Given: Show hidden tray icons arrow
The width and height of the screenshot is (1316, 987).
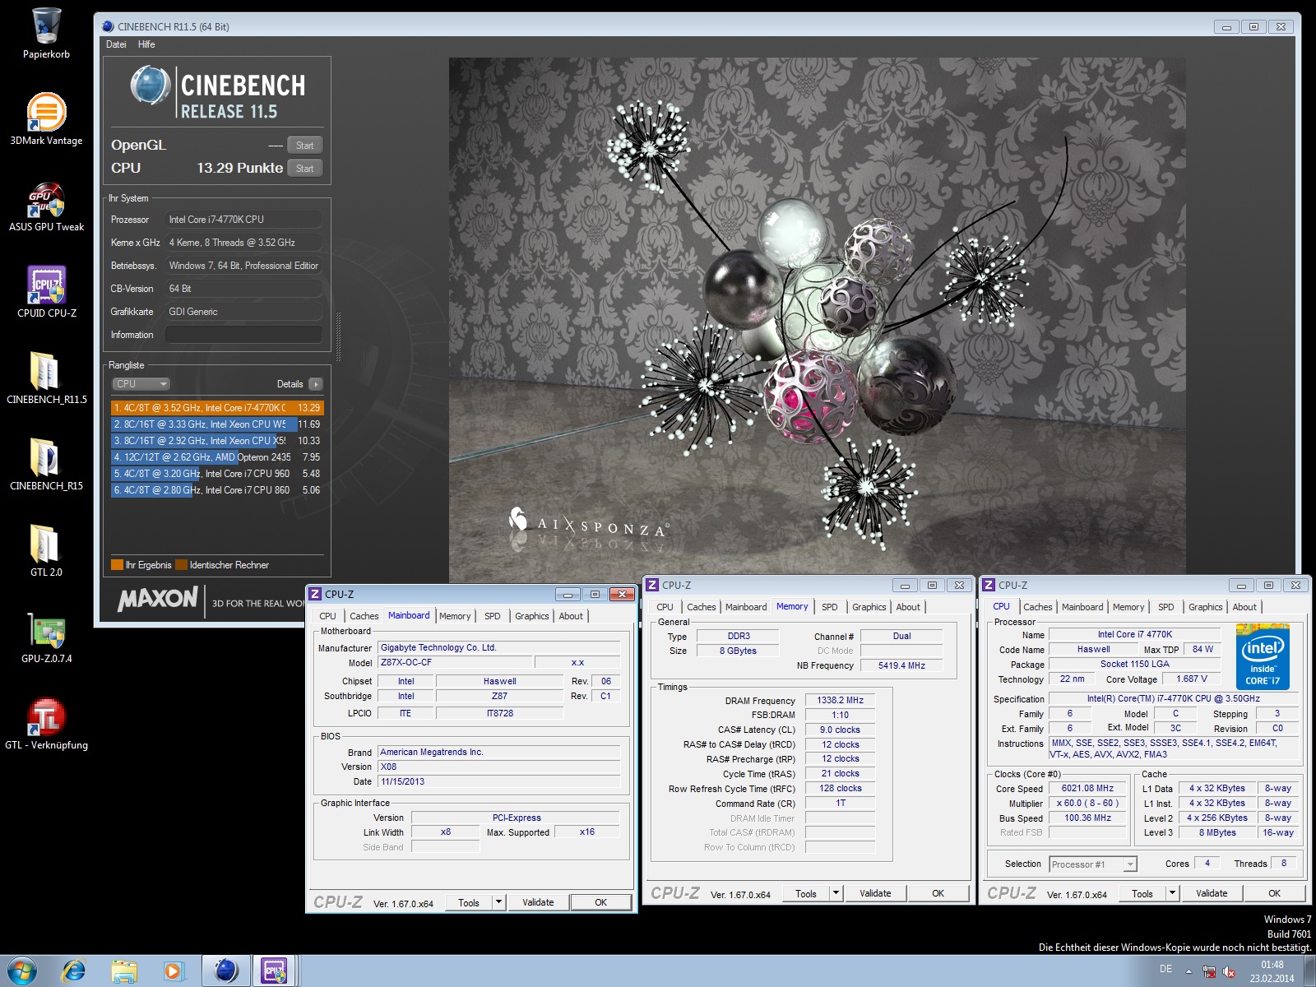Looking at the screenshot, I should (1189, 971).
